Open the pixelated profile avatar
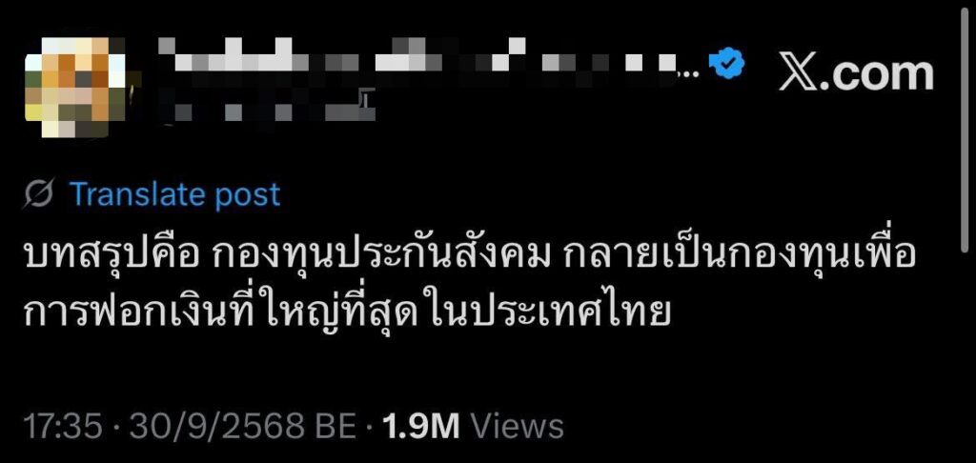976x463 pixels. 75,88
